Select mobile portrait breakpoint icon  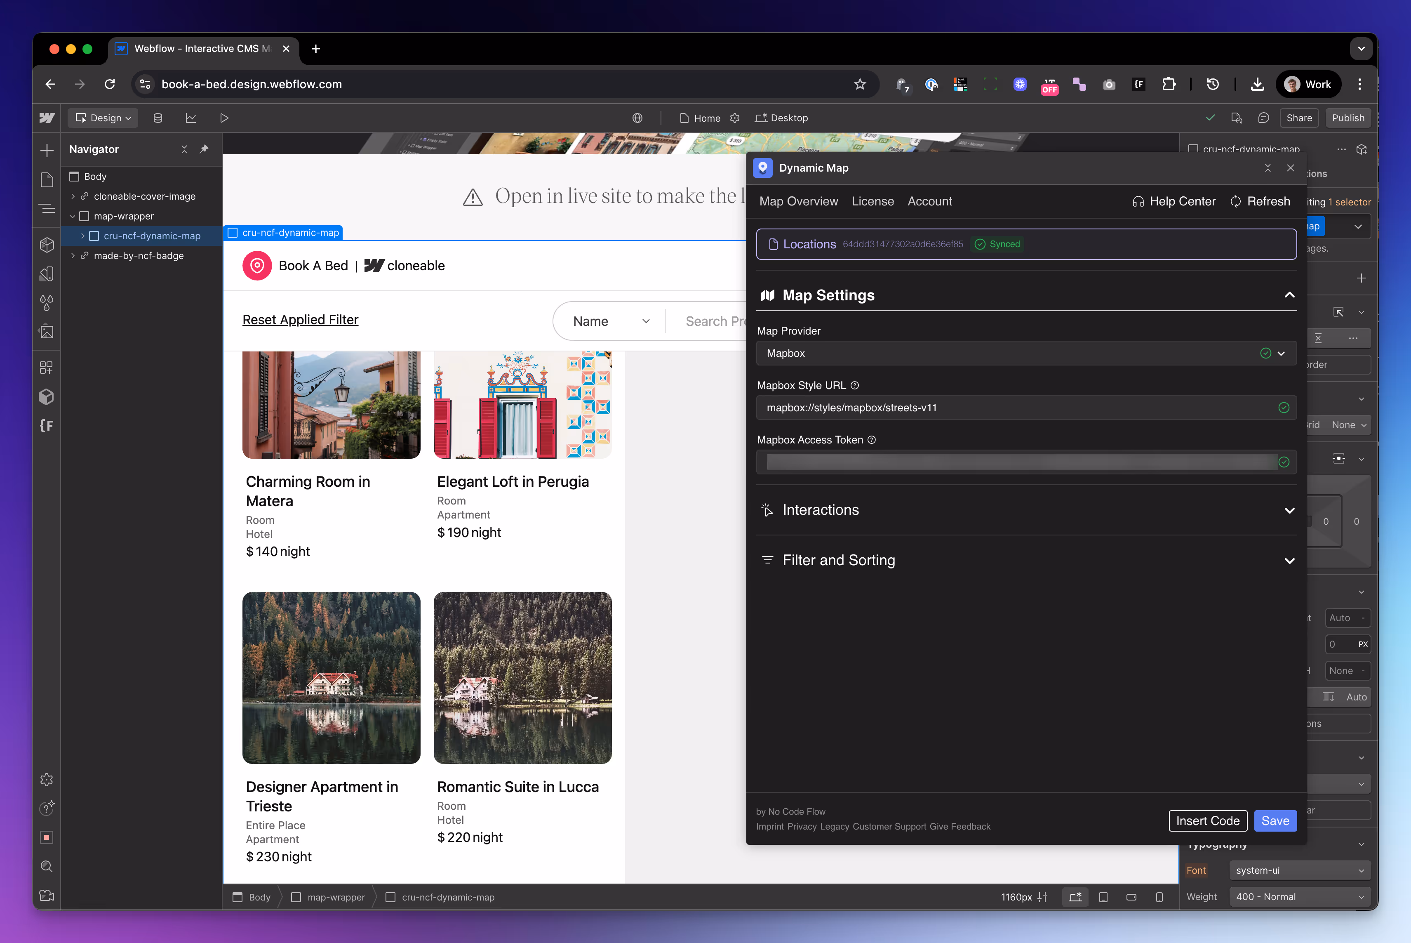(1159, 897)
